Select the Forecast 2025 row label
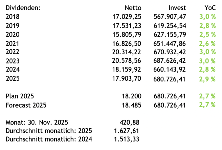 pyautogui.click(x=26, y=105)
